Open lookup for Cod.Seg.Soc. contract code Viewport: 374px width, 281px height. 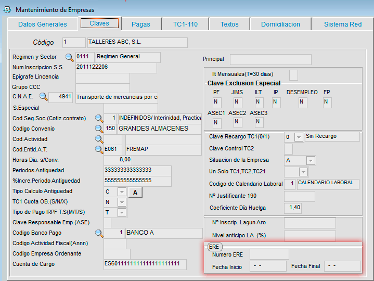click(99, 118)
